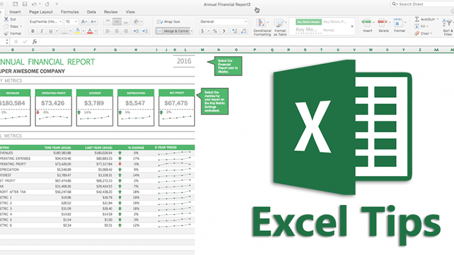Open the View tab
The image size is (454, 255).
130,12
